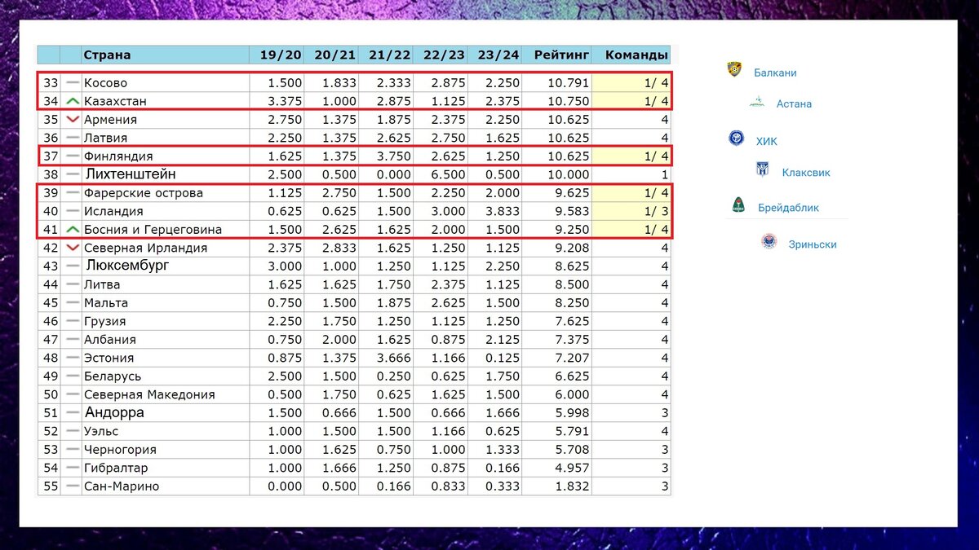Click the 22/23 season column header
Viewport: 979px width, 550px height.
point(445,55)
